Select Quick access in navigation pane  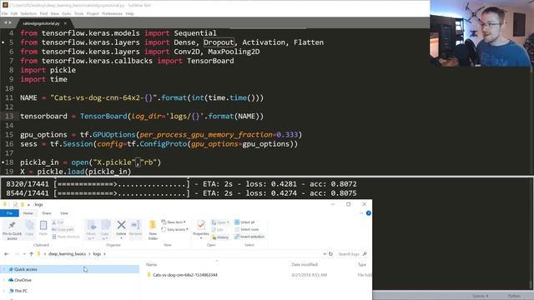(x=26, y=269)
